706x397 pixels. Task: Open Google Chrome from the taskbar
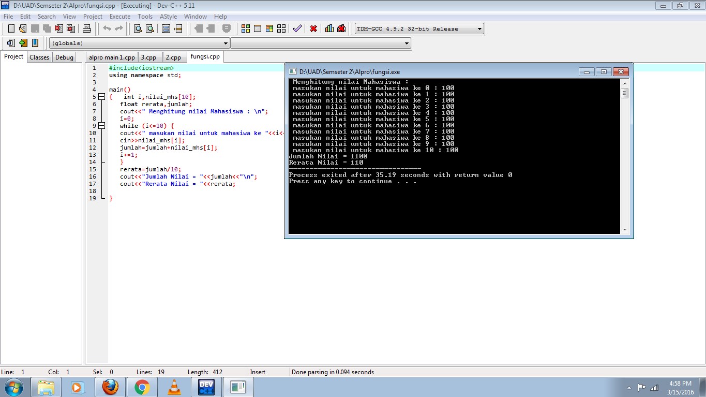142,387
